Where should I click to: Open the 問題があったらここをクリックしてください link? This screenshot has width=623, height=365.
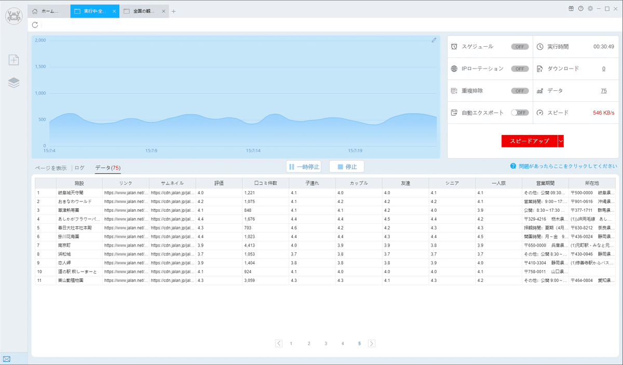pos(568,167)
